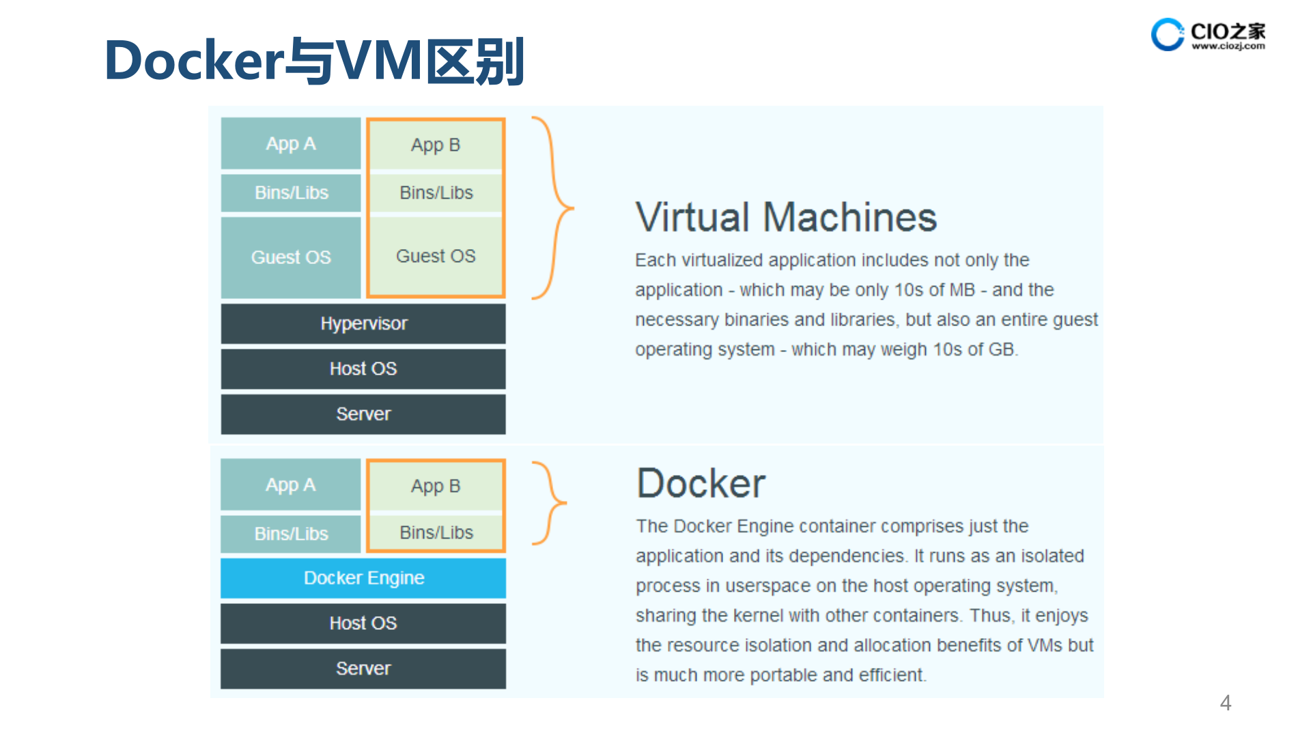Select the App A block in VM diagram
This screenshot has height=737, width=1311.
tap(290, 143)
